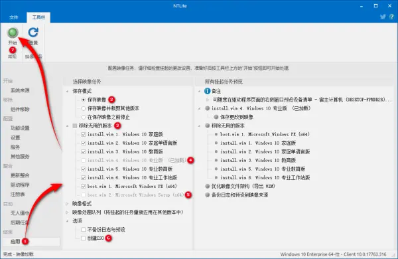The height and width of the screenshot is (259, 398).
Task: Click grey bullet before 保存更改到映像
Action: [x=216, y=117]
